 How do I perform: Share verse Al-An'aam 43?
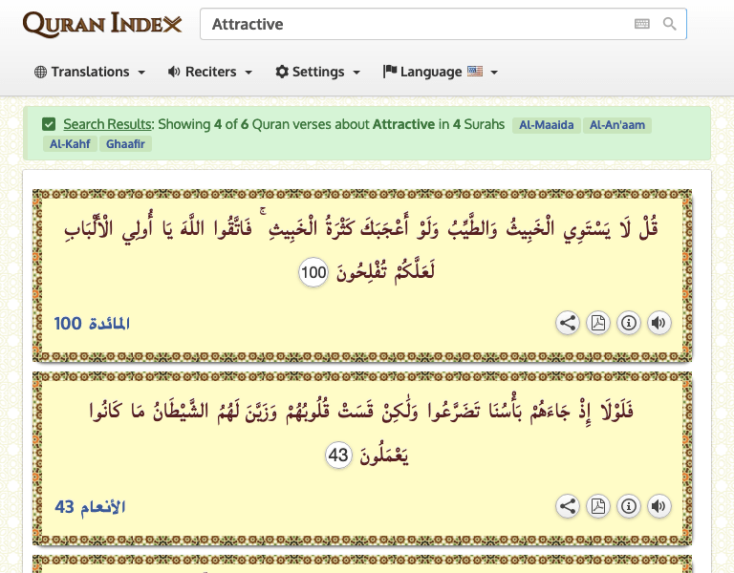click(x=568, y=506)
